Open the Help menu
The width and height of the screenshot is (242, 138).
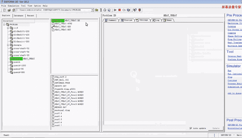[45, 6]
